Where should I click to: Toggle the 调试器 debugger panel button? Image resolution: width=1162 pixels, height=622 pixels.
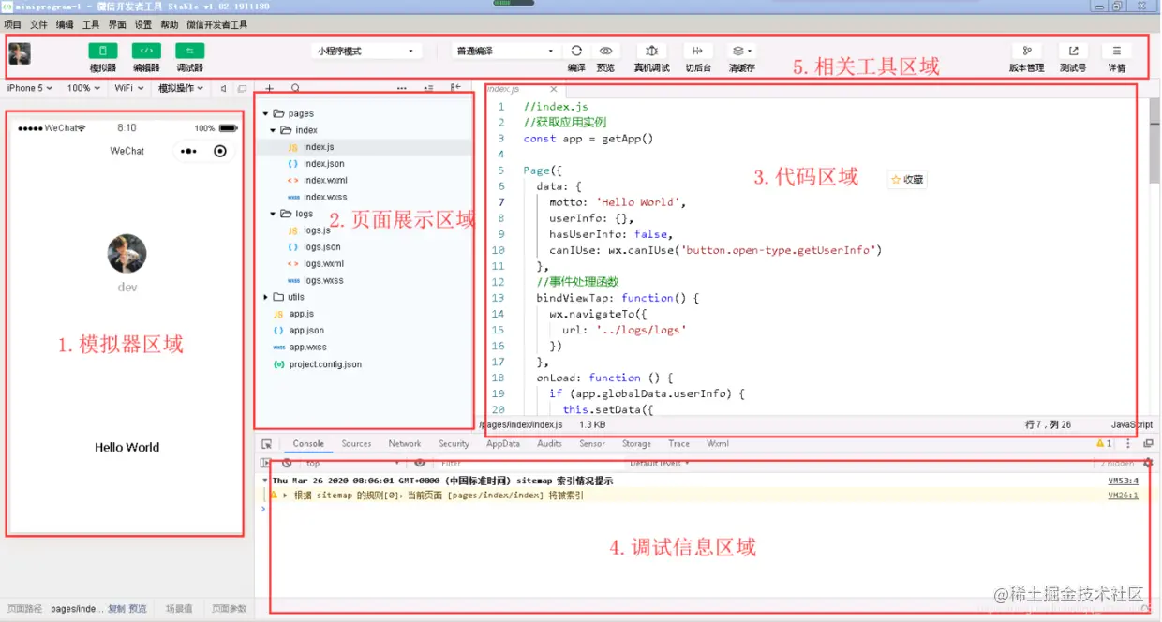[189, 51]
